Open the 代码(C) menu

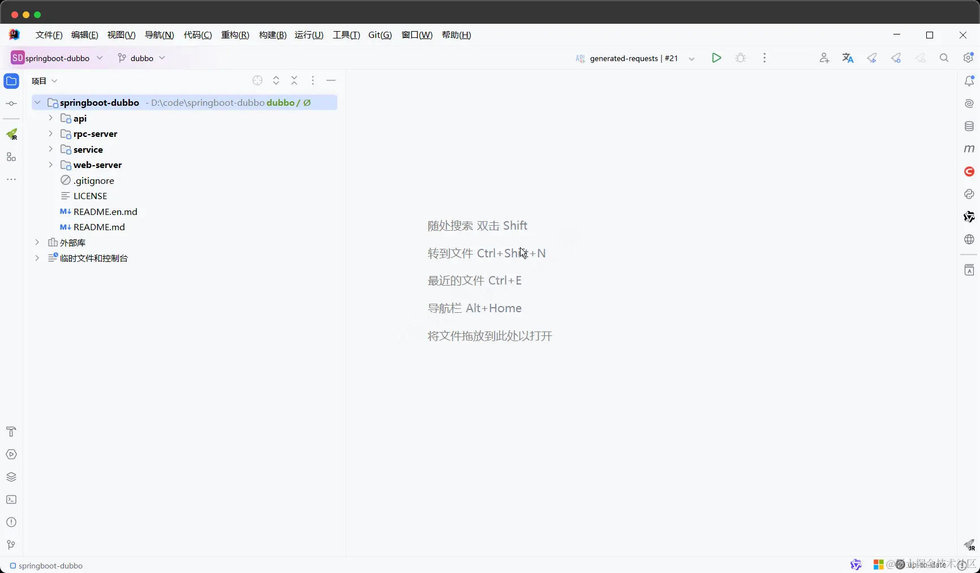pos(197,35)
